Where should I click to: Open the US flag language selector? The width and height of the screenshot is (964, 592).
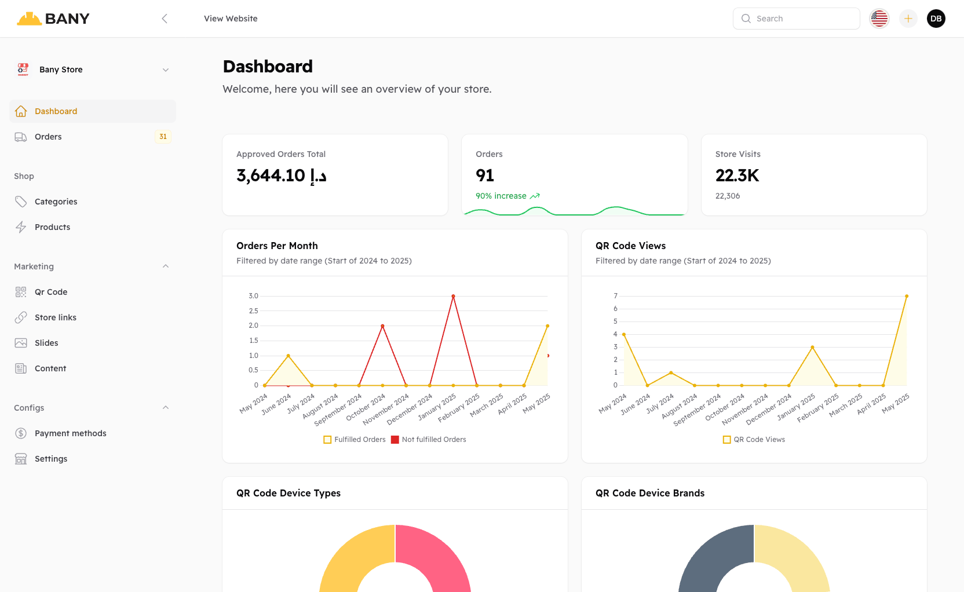click(x=879, y=19)
